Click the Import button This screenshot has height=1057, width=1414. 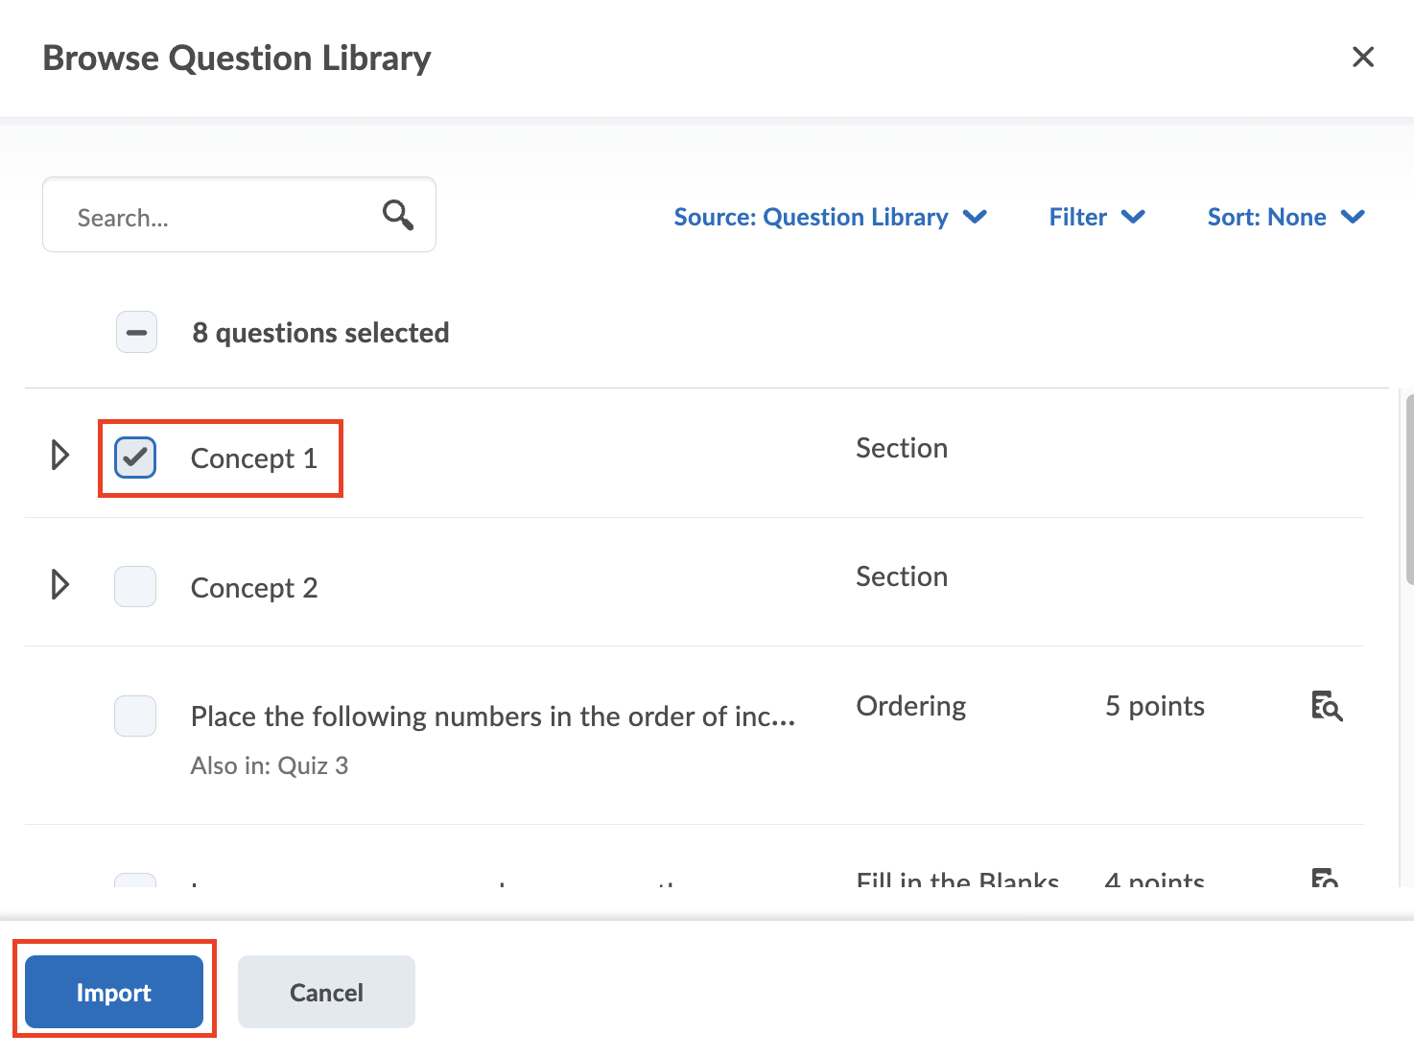(114, 992)
